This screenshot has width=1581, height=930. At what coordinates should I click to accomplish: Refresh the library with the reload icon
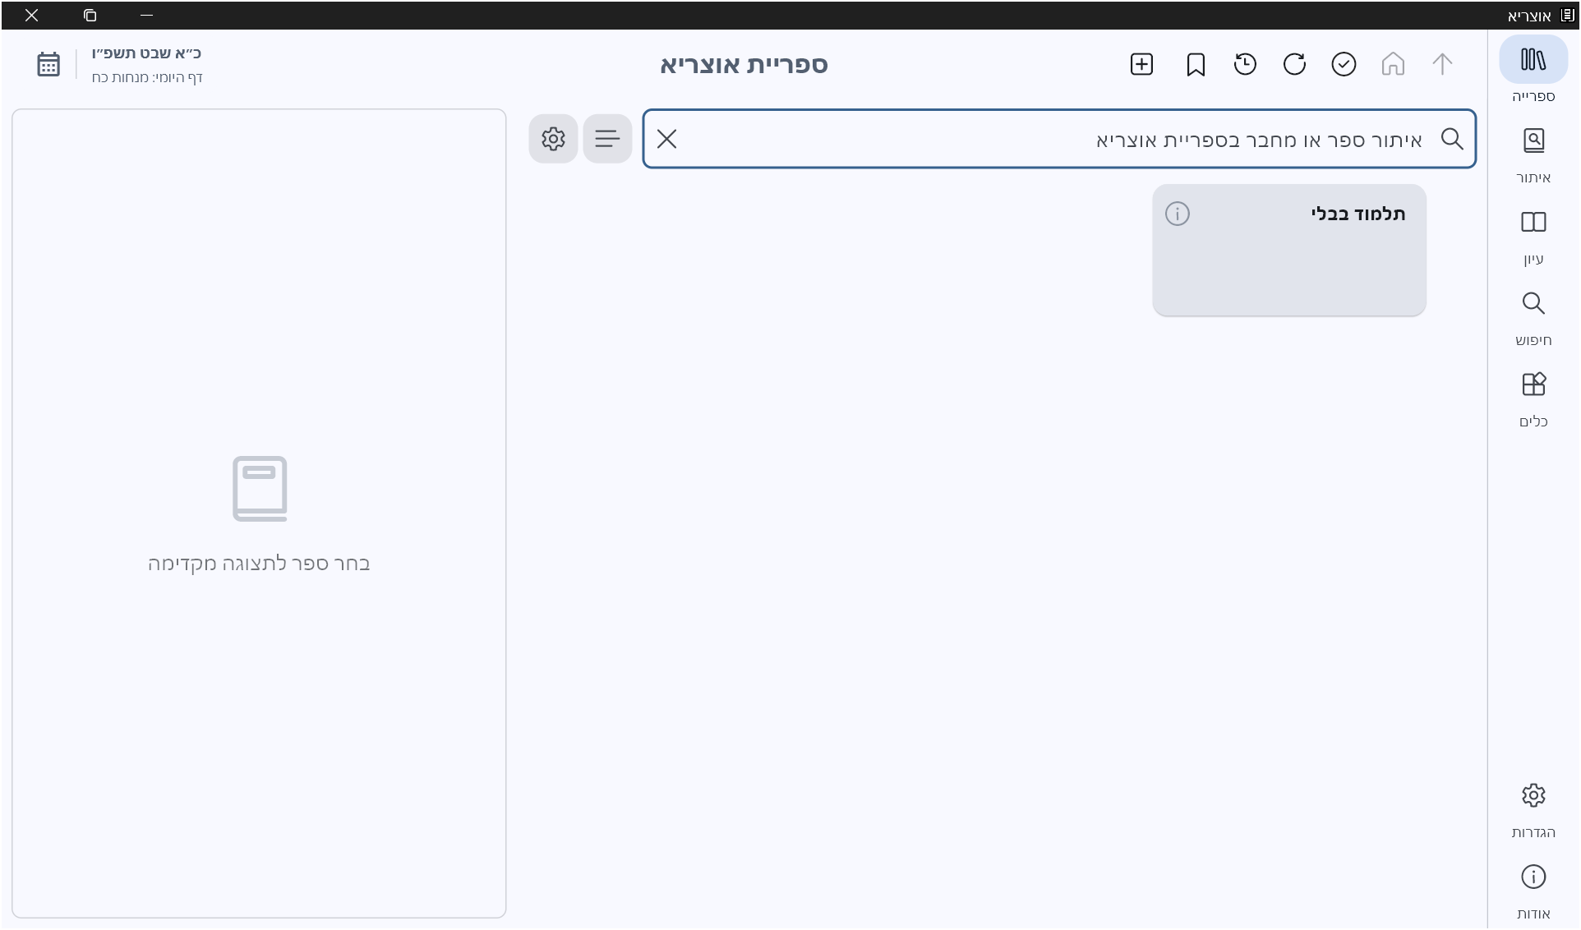[x=1294, y=64]
